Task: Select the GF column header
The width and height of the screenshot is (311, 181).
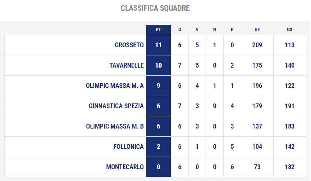Action: coord(257,30)
